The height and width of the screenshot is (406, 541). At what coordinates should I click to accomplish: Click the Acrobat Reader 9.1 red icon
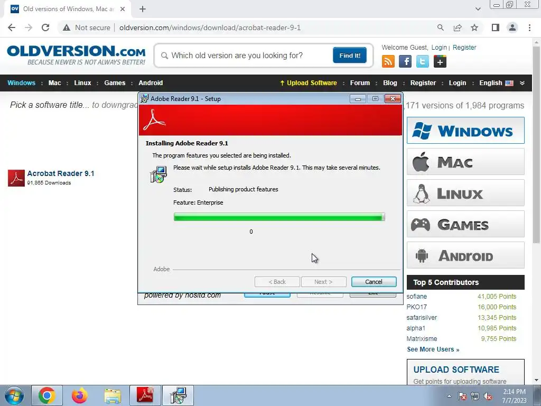point(16,178)
